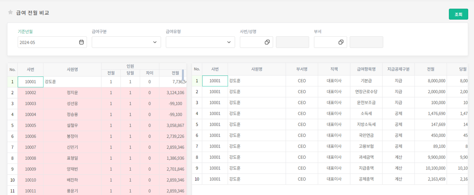Click the 지급공제구분 column header
Image resolution: width=474 pixels, height=195 pixels.
398,69
